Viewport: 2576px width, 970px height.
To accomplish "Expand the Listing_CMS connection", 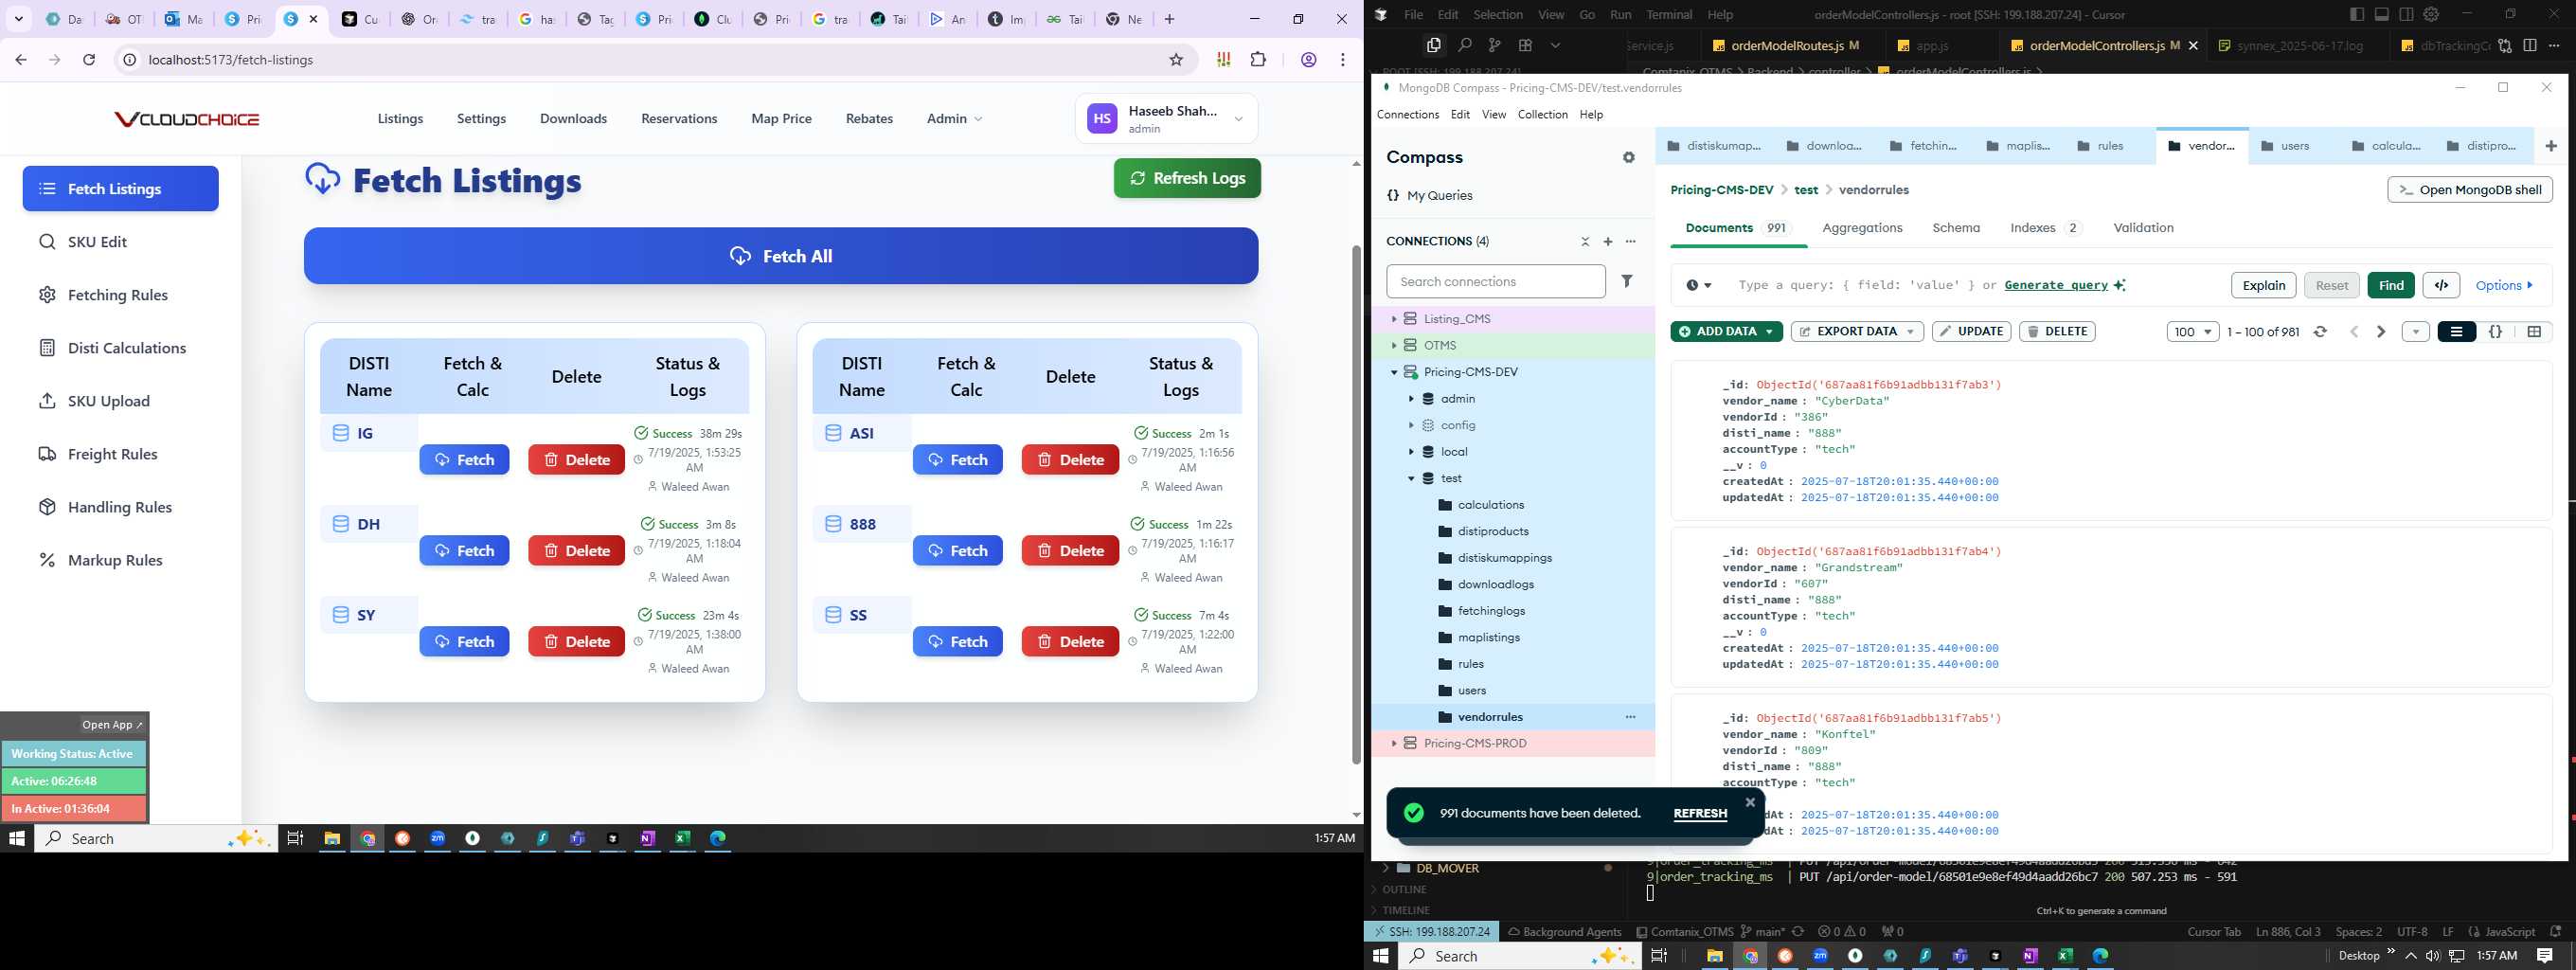I will [x=1393, y=319].
